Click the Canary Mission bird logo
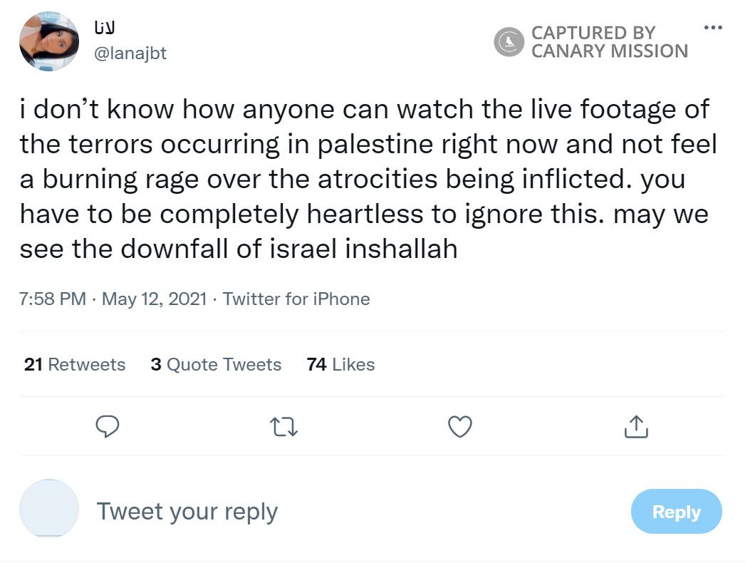745x563 pixels. point(509,42)
